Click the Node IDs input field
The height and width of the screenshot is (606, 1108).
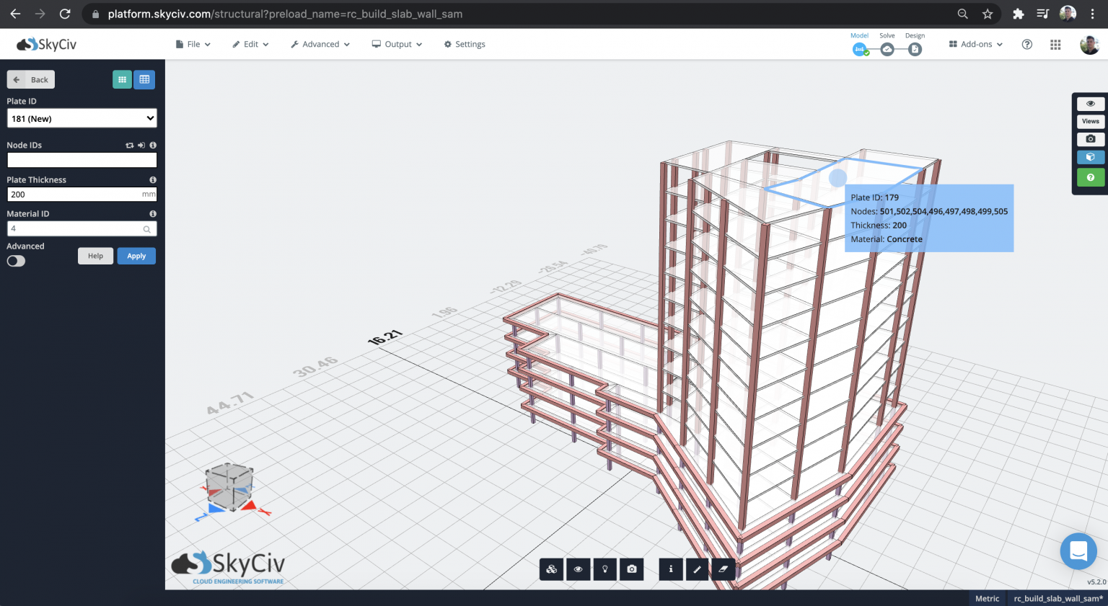(82, 160)
